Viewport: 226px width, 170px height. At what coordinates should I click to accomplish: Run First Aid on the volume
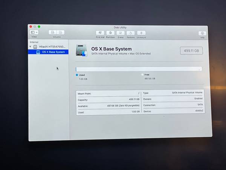[x=100, y=33]
